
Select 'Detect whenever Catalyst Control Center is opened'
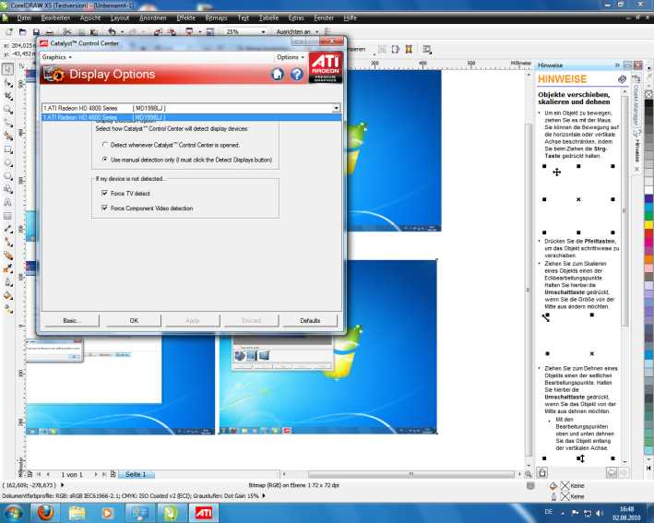(x=105, y=145)
